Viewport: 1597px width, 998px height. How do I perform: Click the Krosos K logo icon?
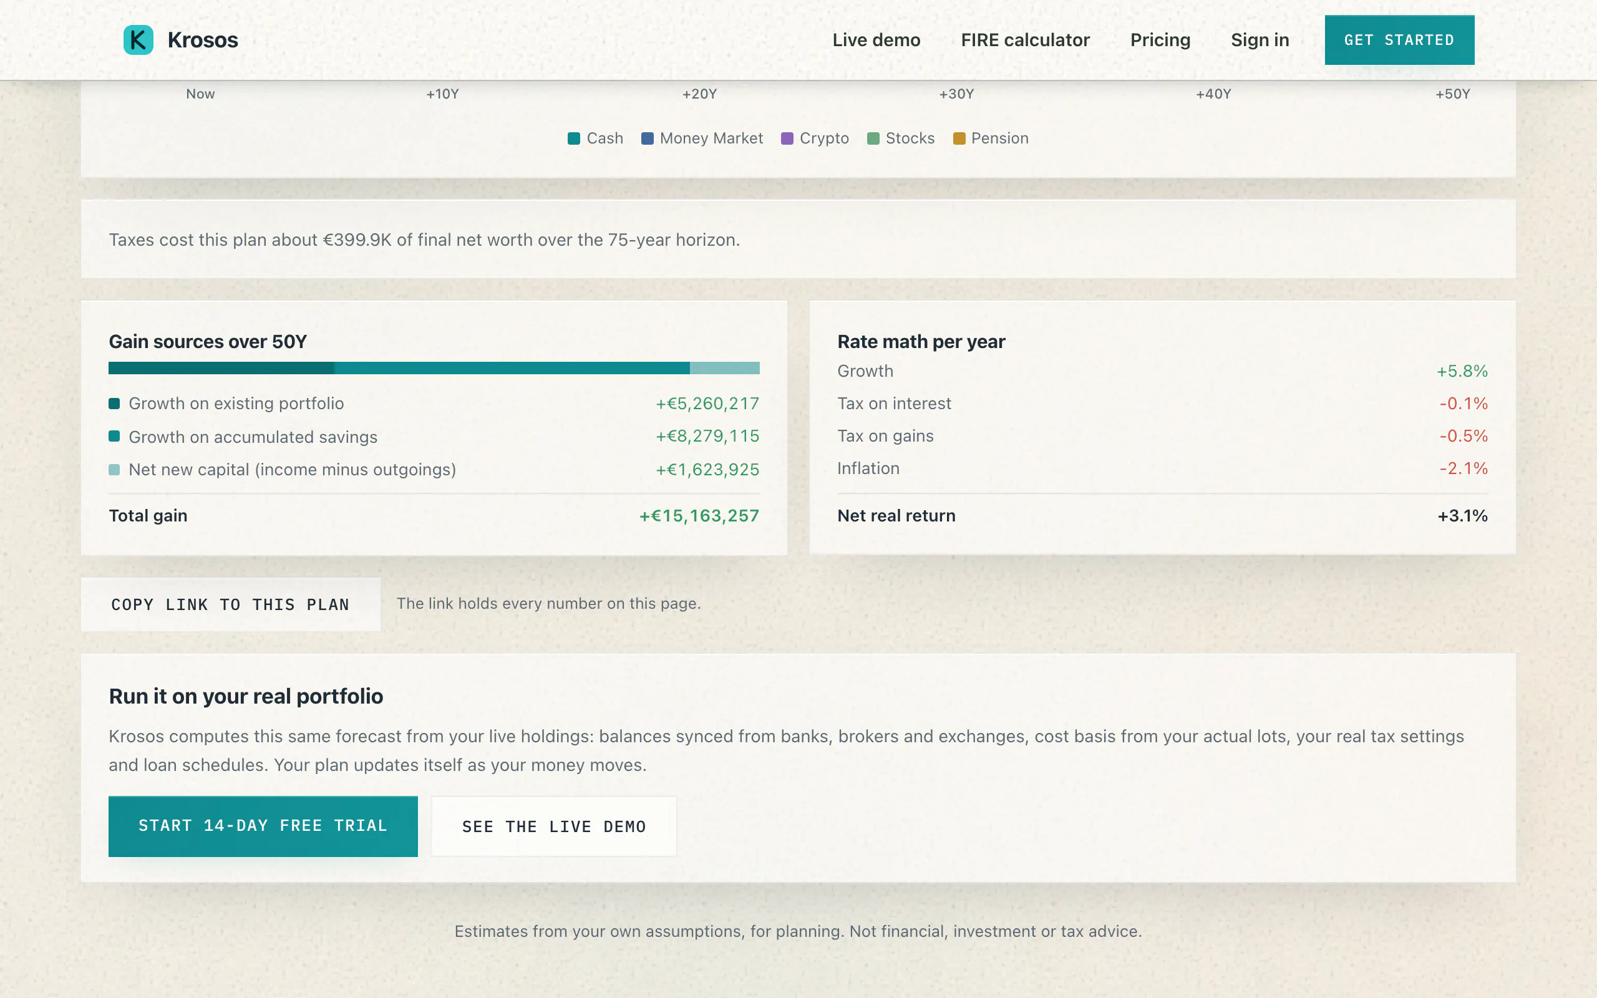[138, 39]
